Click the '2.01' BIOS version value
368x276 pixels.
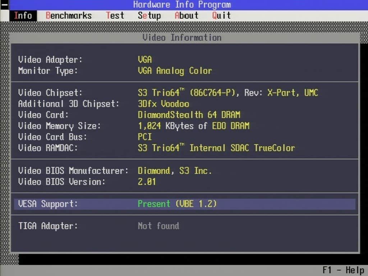pos(147,182)
